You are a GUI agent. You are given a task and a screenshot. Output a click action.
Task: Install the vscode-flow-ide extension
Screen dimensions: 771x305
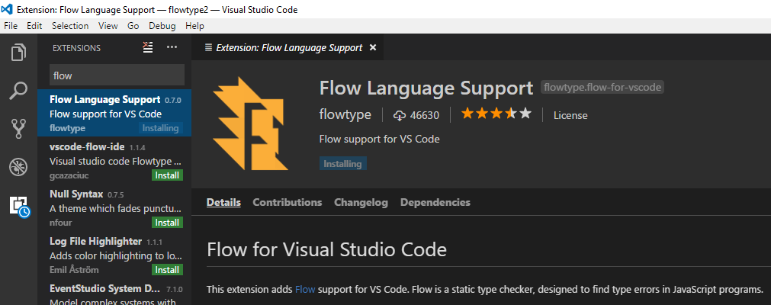click(x=167, y=175)
